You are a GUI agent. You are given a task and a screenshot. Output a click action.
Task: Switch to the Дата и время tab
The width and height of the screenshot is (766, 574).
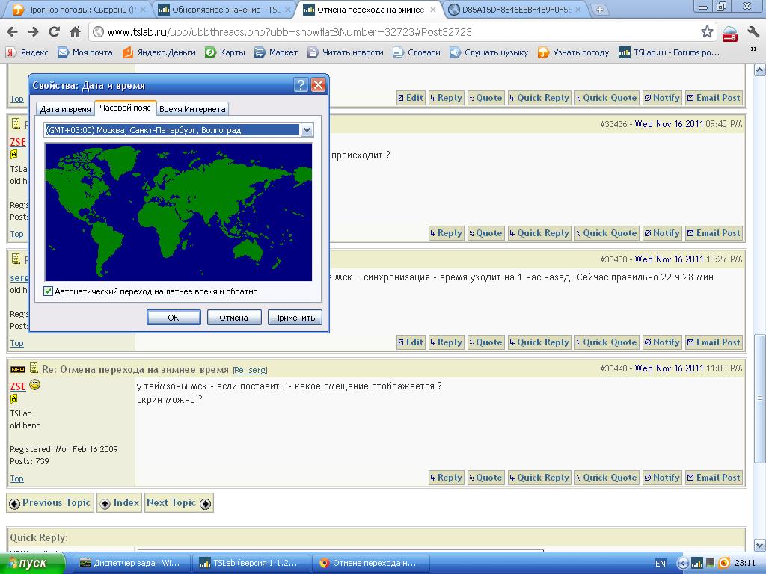[65, 109]
